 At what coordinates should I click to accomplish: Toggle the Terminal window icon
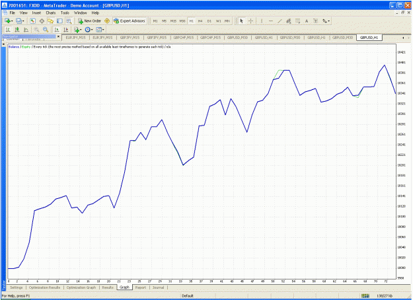pos(59,20)
